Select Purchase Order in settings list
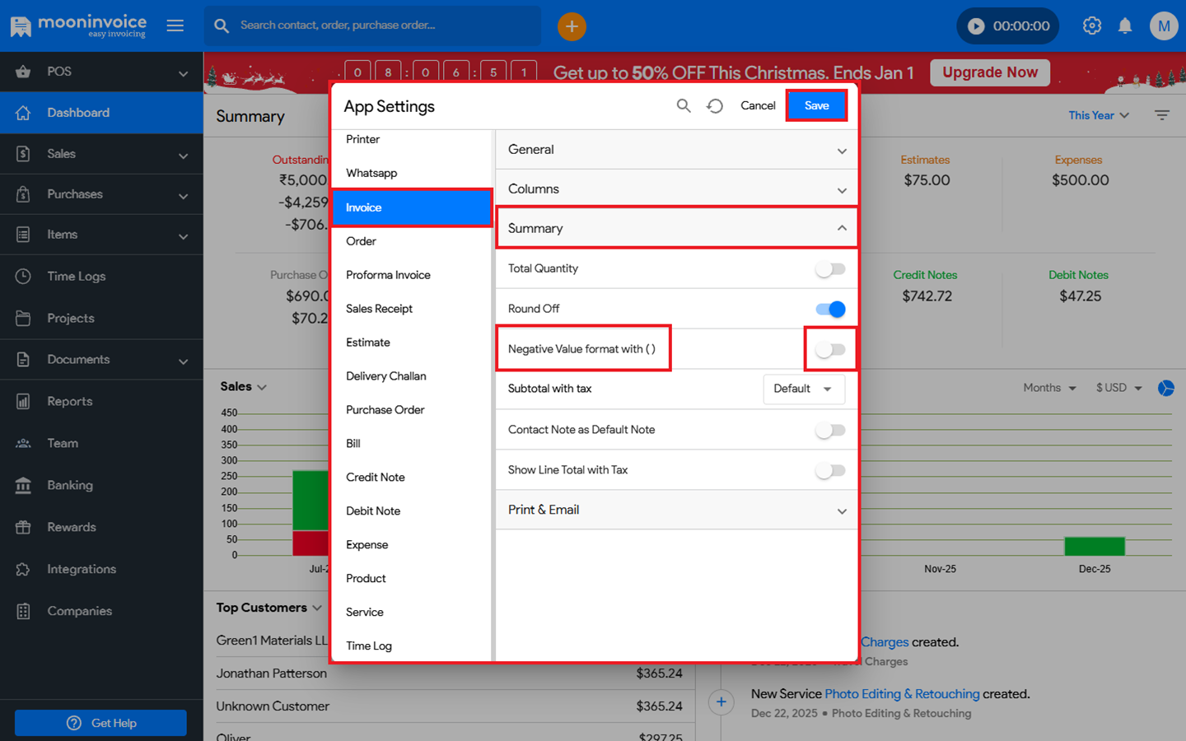 tap(385, 410)
